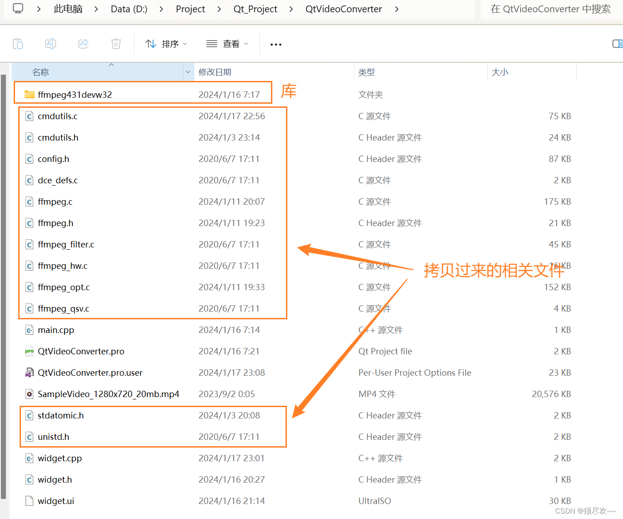Image resolution: width=623 pixels, height=519 pixels.
Task: Select the SampleVideo MP4 file icon
Action: pos(30,394)
